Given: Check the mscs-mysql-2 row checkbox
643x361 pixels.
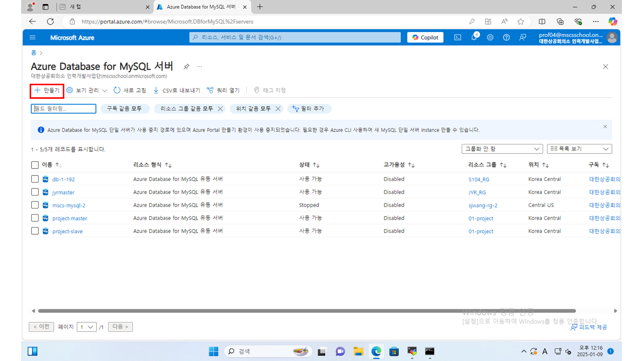Looking at the screenshot, I should click(x=35, y=205).
